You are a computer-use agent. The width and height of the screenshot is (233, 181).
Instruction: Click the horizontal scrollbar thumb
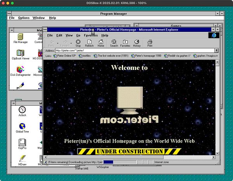[x=105, y=157]
